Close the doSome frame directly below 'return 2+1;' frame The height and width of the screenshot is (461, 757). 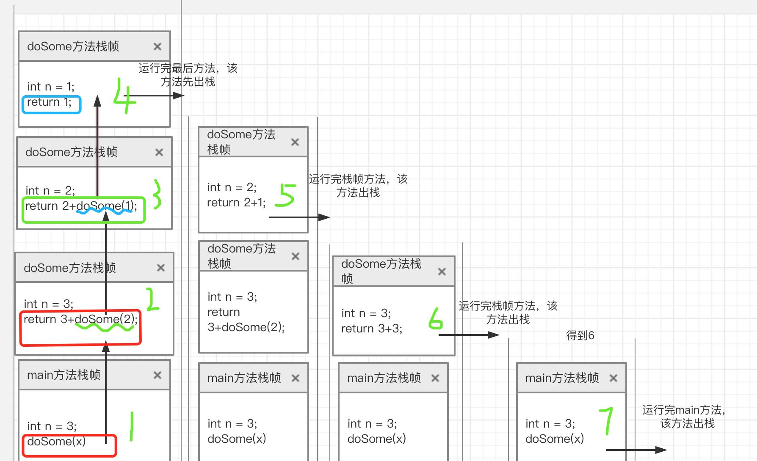(296, 256)
